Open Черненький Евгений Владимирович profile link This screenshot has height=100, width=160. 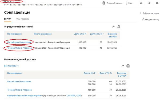point(25,96)
